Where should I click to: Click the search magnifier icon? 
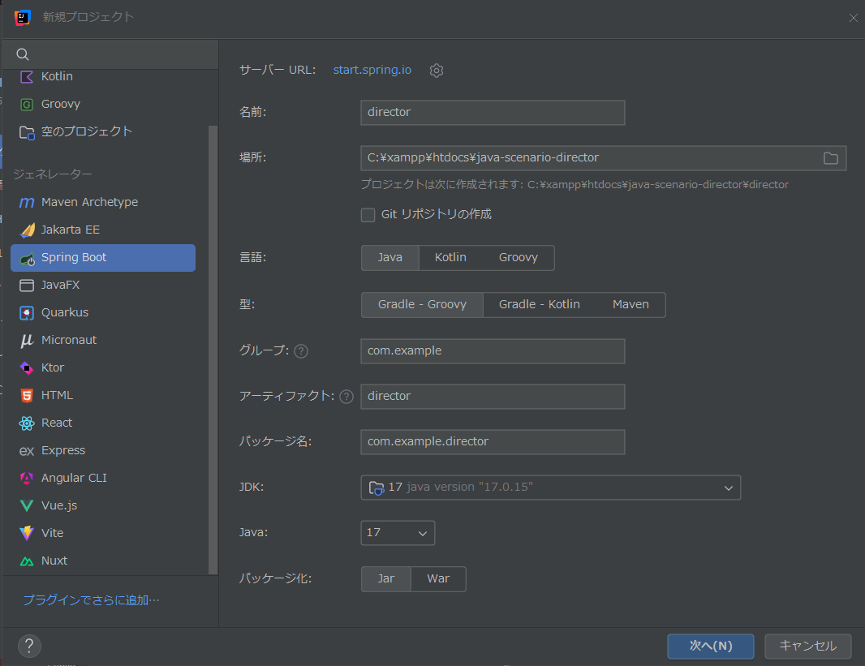coord(23,54)
